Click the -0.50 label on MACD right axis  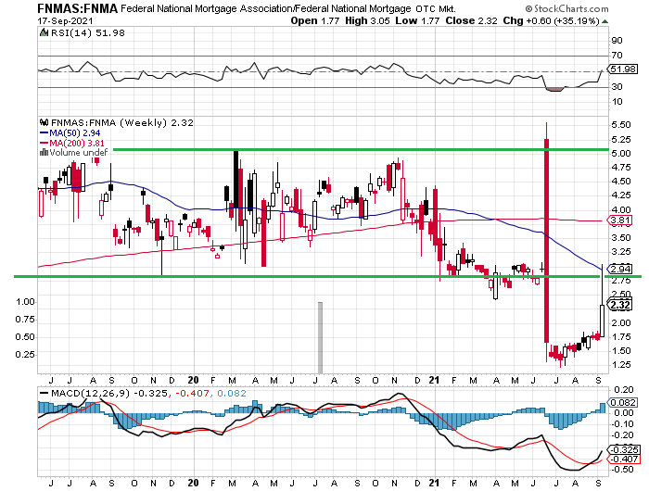(x=622, y=470)
